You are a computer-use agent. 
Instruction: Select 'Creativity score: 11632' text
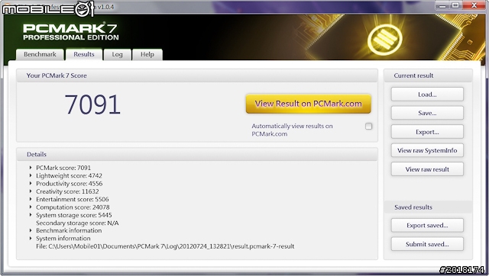(x=67, y=191)
